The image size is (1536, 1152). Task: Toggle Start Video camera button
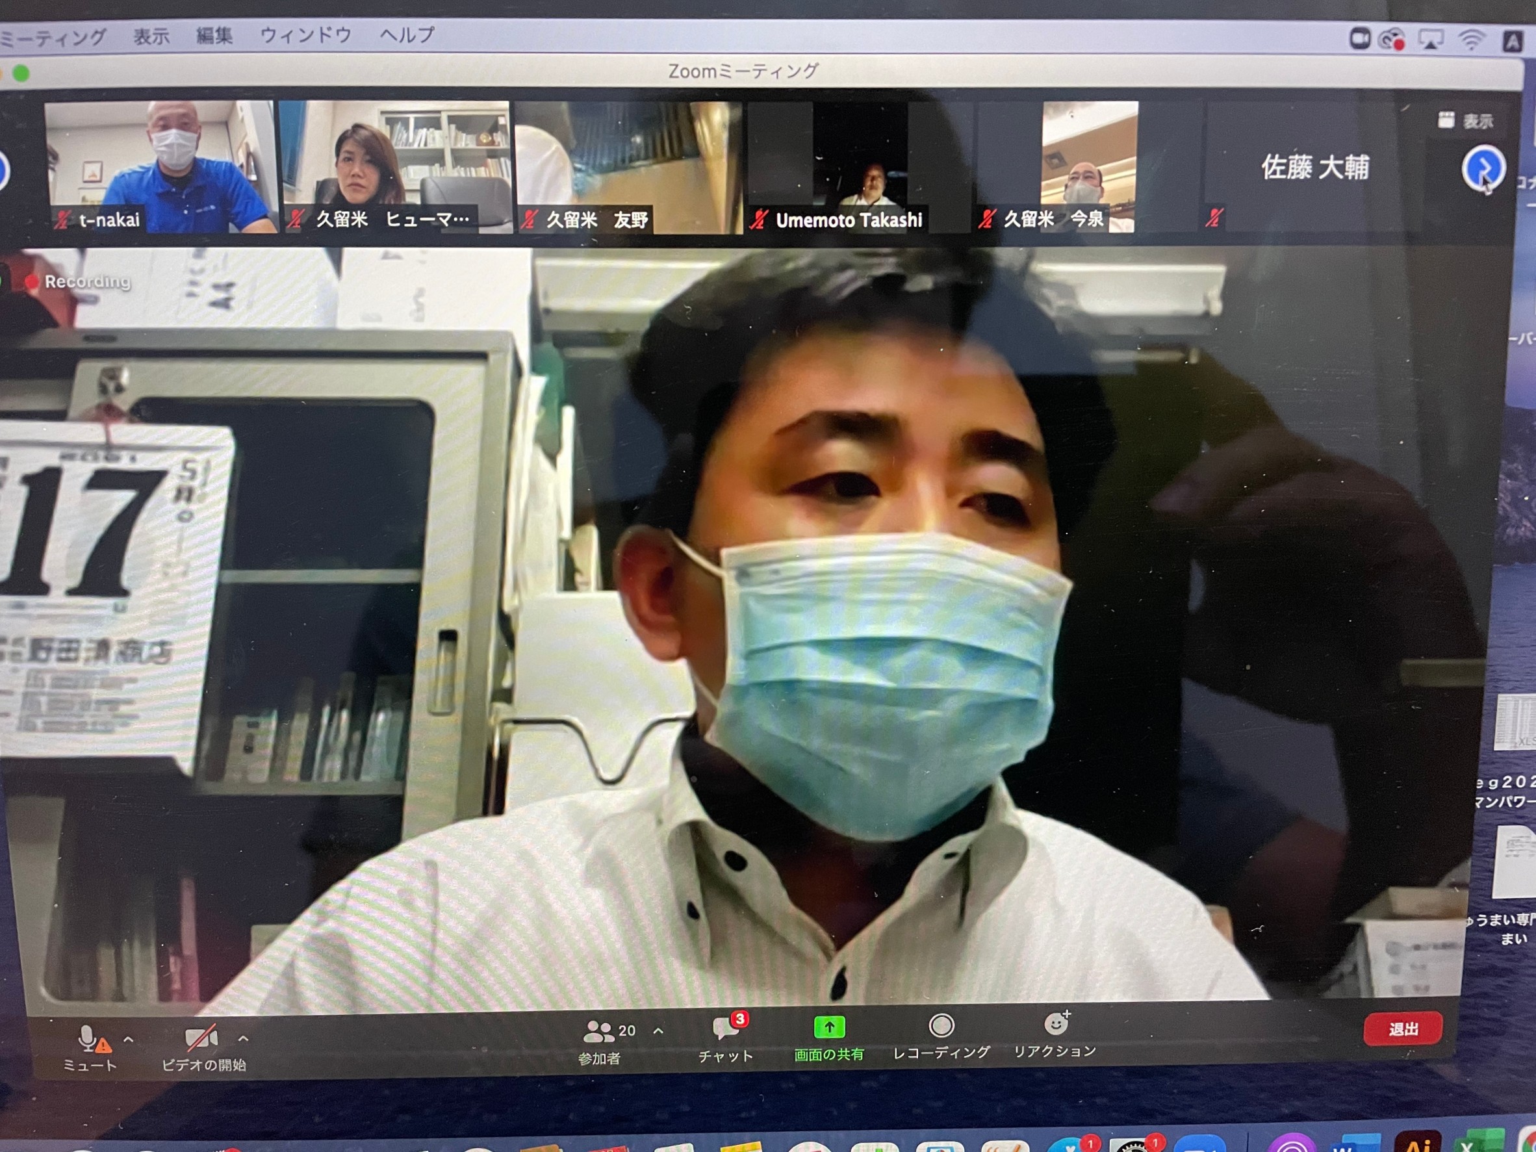[x=201, y=1039]
